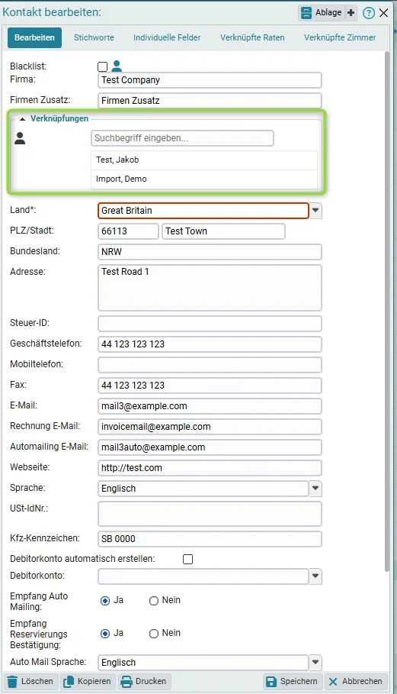
Task: Open the Land dropdown arrow
Action: click(x=315, y=211)
